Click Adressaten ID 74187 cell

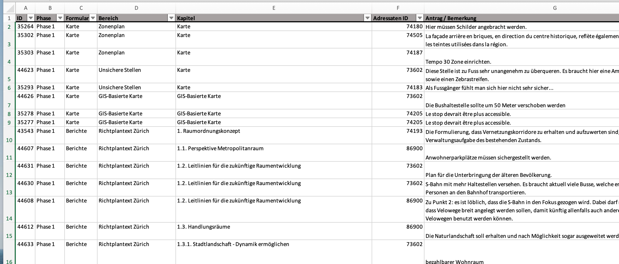click(398, 57)
